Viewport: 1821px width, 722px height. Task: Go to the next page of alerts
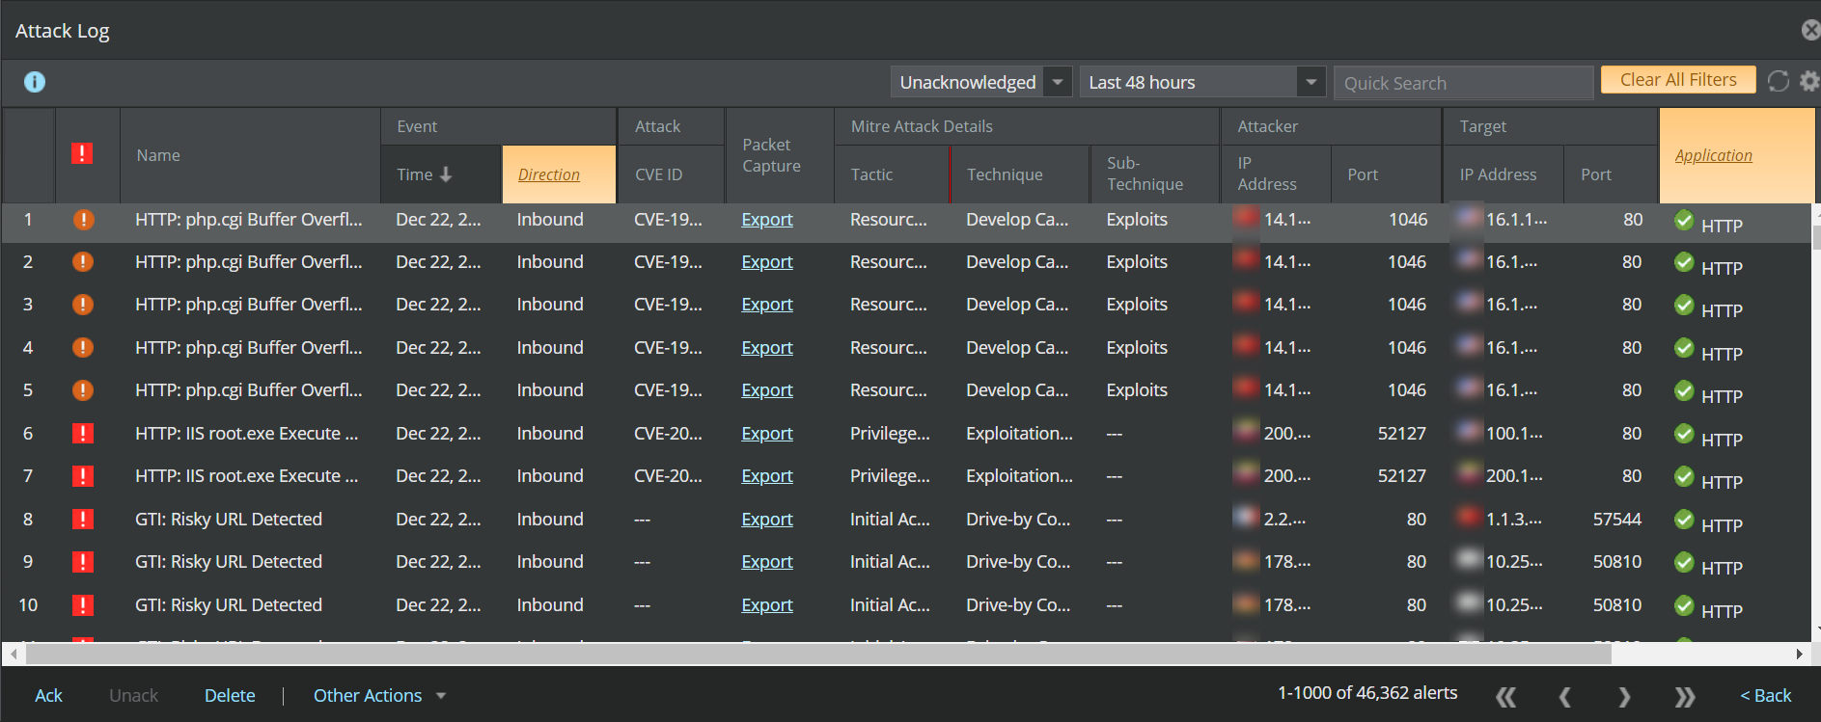coord(1624,696)
